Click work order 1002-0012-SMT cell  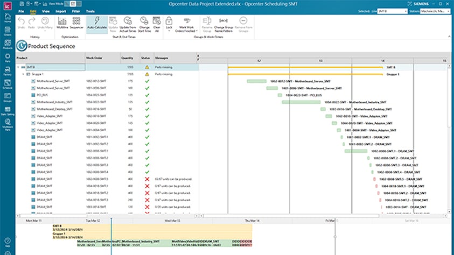[102, 81]
